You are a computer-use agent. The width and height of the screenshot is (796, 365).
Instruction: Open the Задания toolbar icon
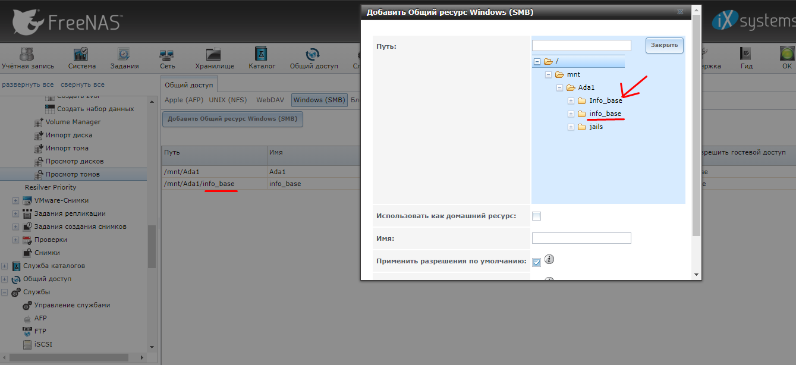[124, 54]
